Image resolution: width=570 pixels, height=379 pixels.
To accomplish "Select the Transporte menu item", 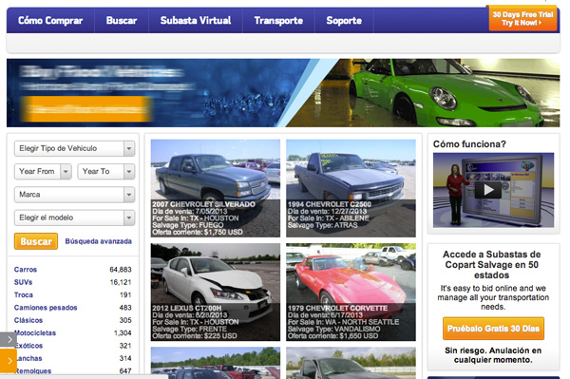I will point(278,20).
